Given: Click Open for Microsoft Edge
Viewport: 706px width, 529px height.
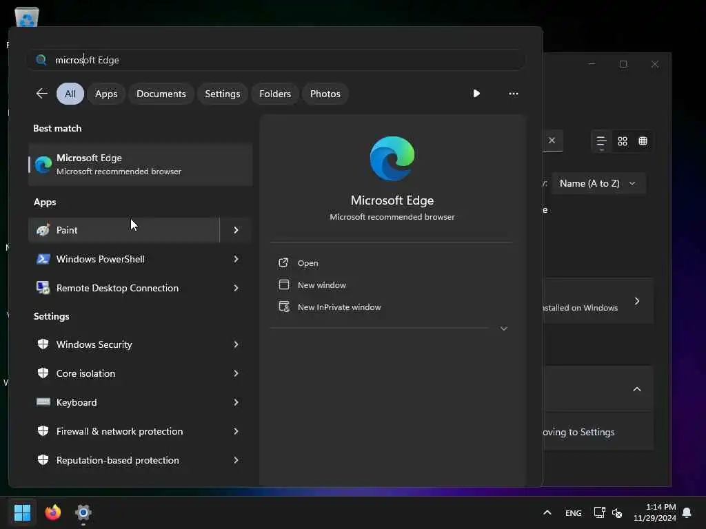Looking at the screenshot, I should tap(308, 263).
